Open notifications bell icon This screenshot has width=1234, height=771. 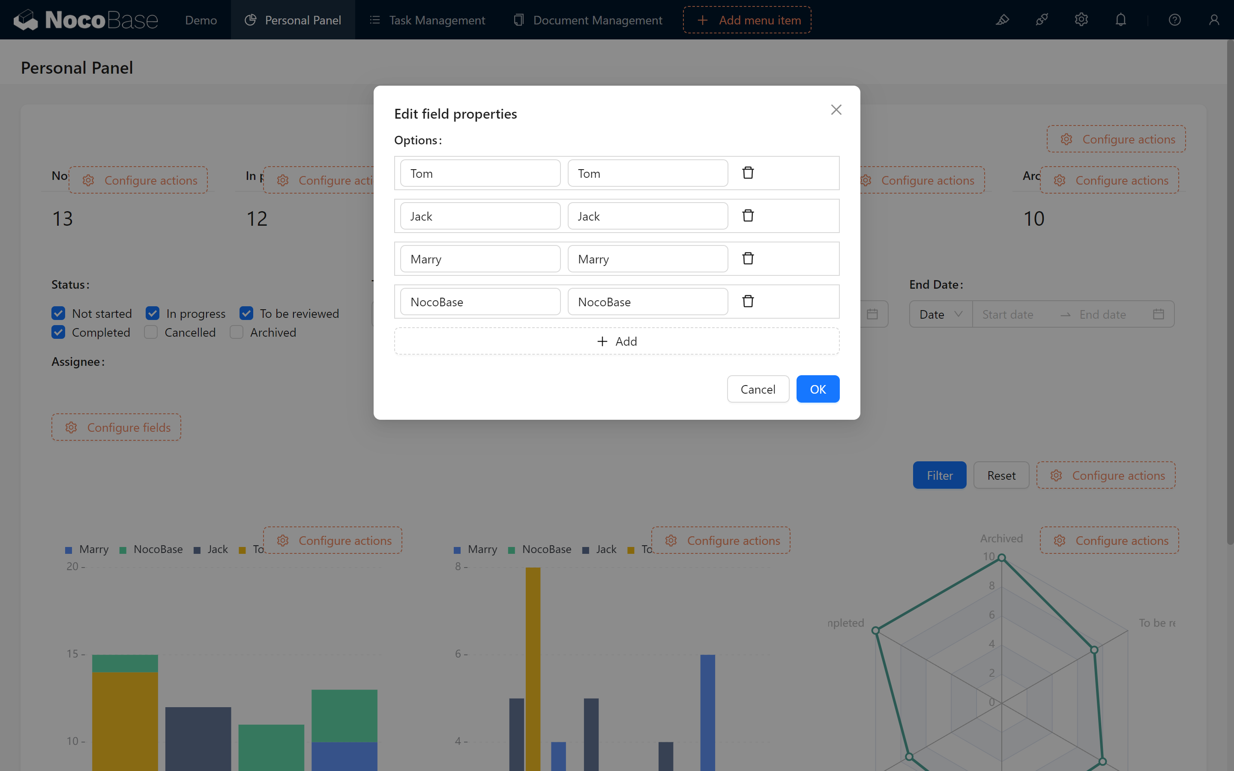[x=1120, y=20]
